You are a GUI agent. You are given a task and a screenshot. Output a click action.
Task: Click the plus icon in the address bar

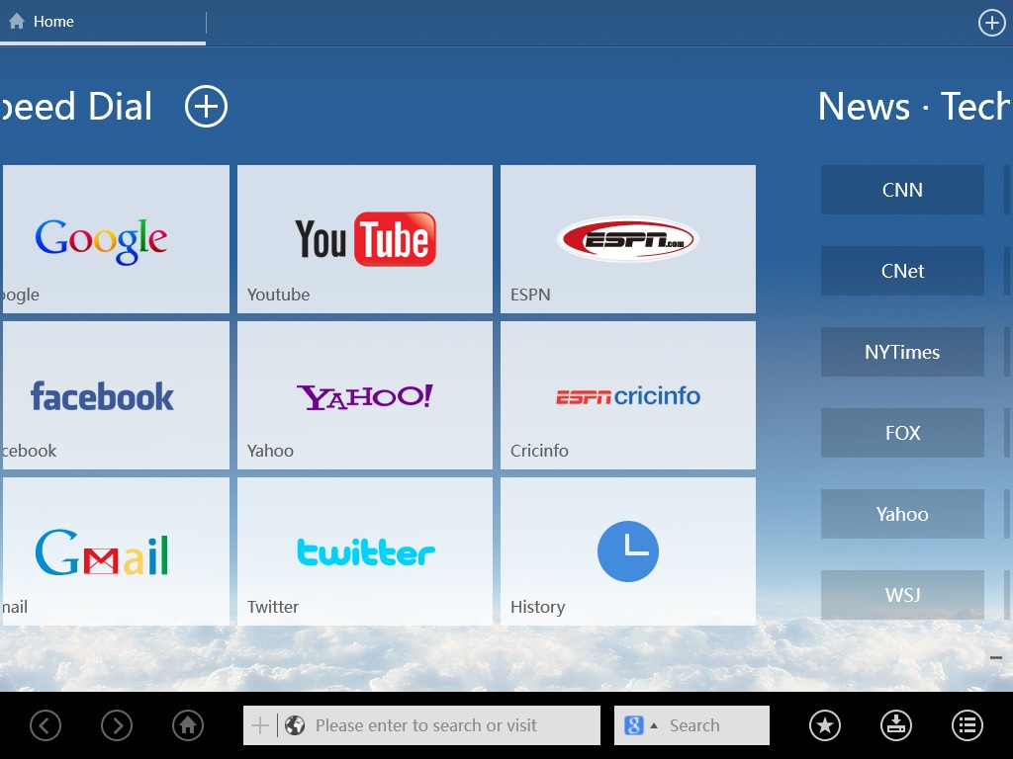pos(260,725)
